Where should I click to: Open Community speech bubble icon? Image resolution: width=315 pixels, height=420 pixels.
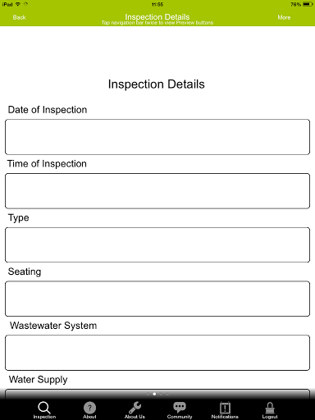tap(180, 408)
